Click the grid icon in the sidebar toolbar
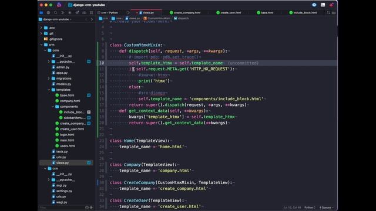376x211 pixels. [x=92, y=13]
